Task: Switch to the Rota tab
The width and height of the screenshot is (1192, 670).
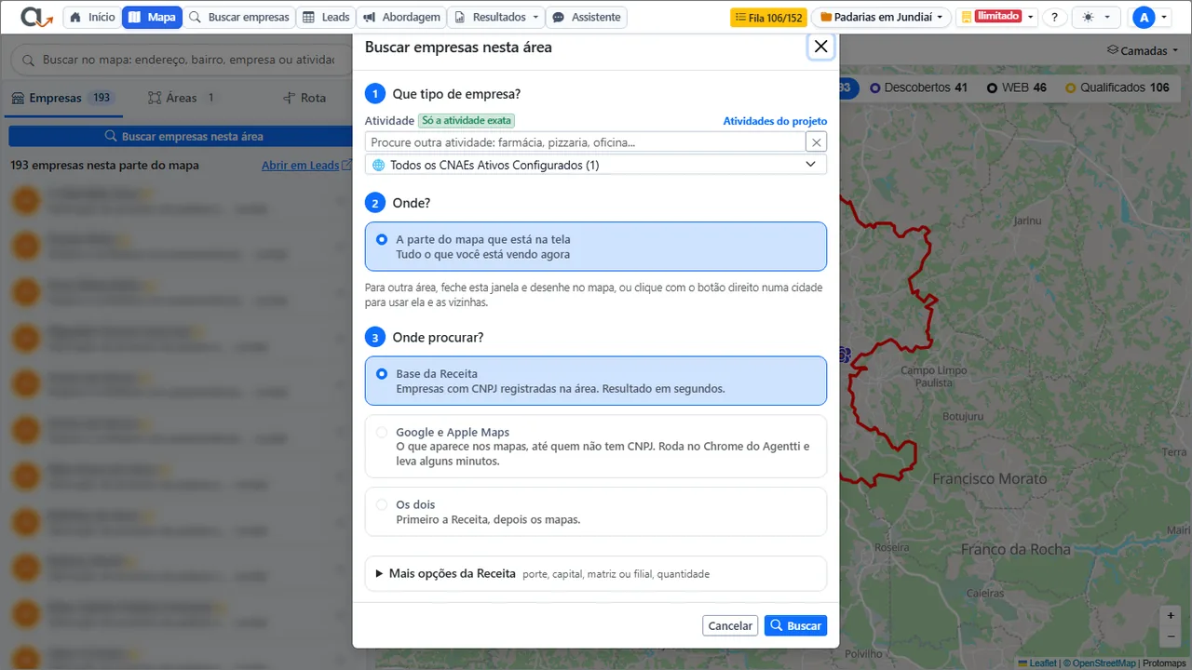Action: click(304, 98)
